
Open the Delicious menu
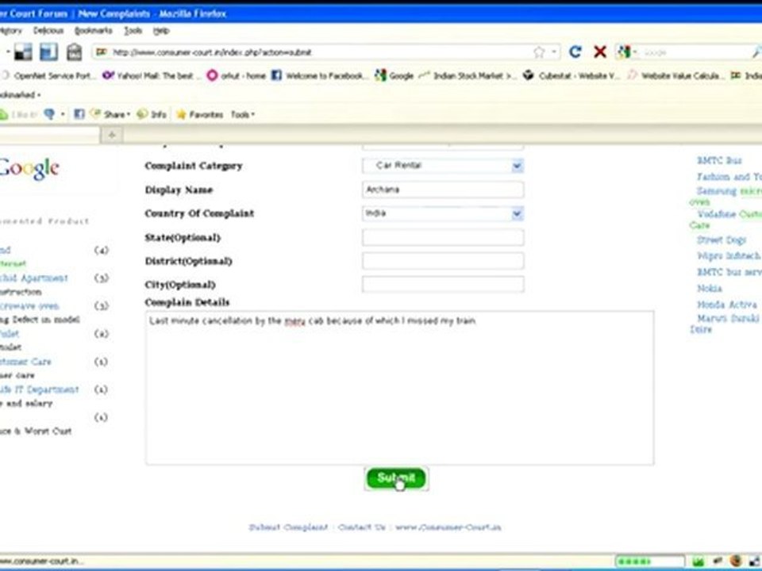(x=48, y=31)
